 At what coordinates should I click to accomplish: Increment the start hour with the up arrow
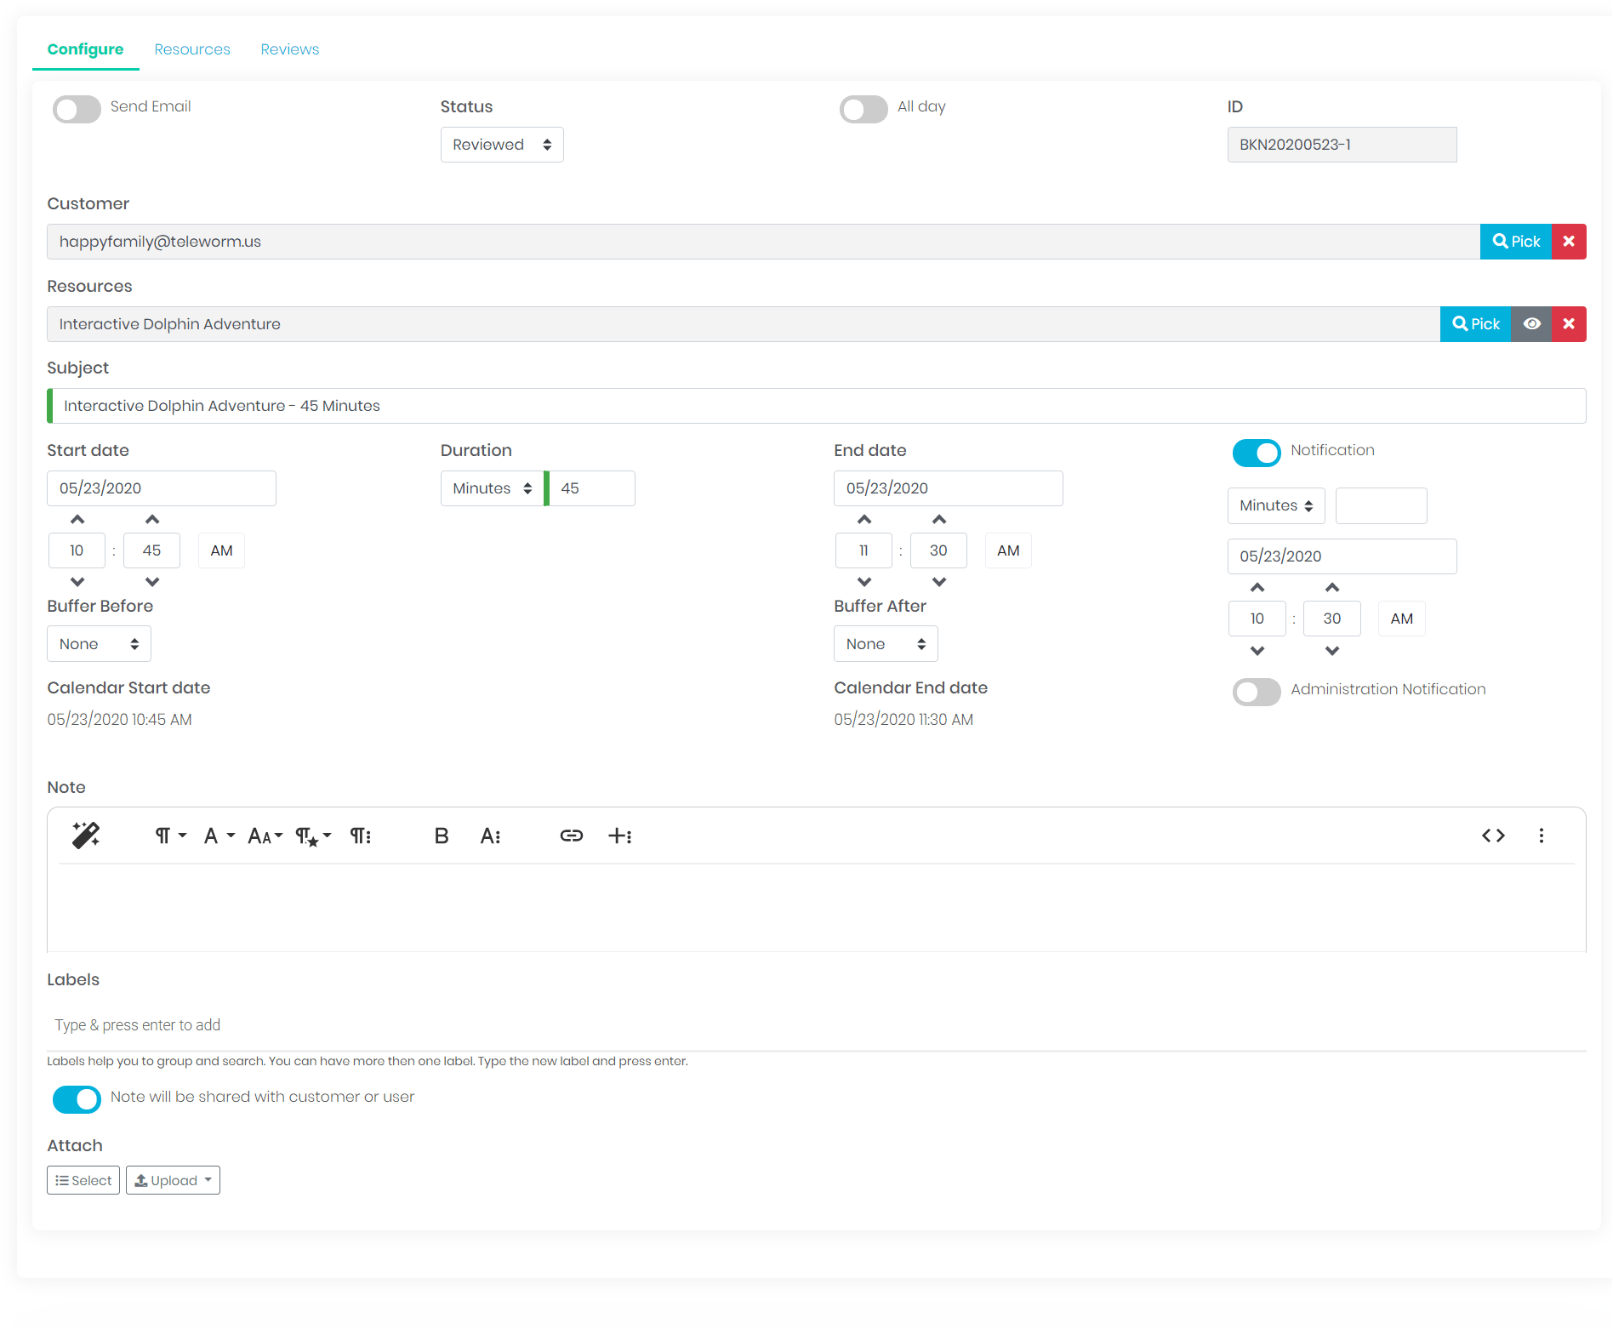77,519
